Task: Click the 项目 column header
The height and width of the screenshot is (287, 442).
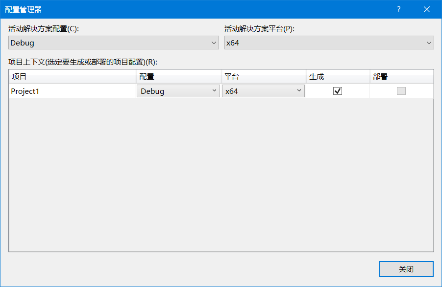Action: (x=73, y=77)
